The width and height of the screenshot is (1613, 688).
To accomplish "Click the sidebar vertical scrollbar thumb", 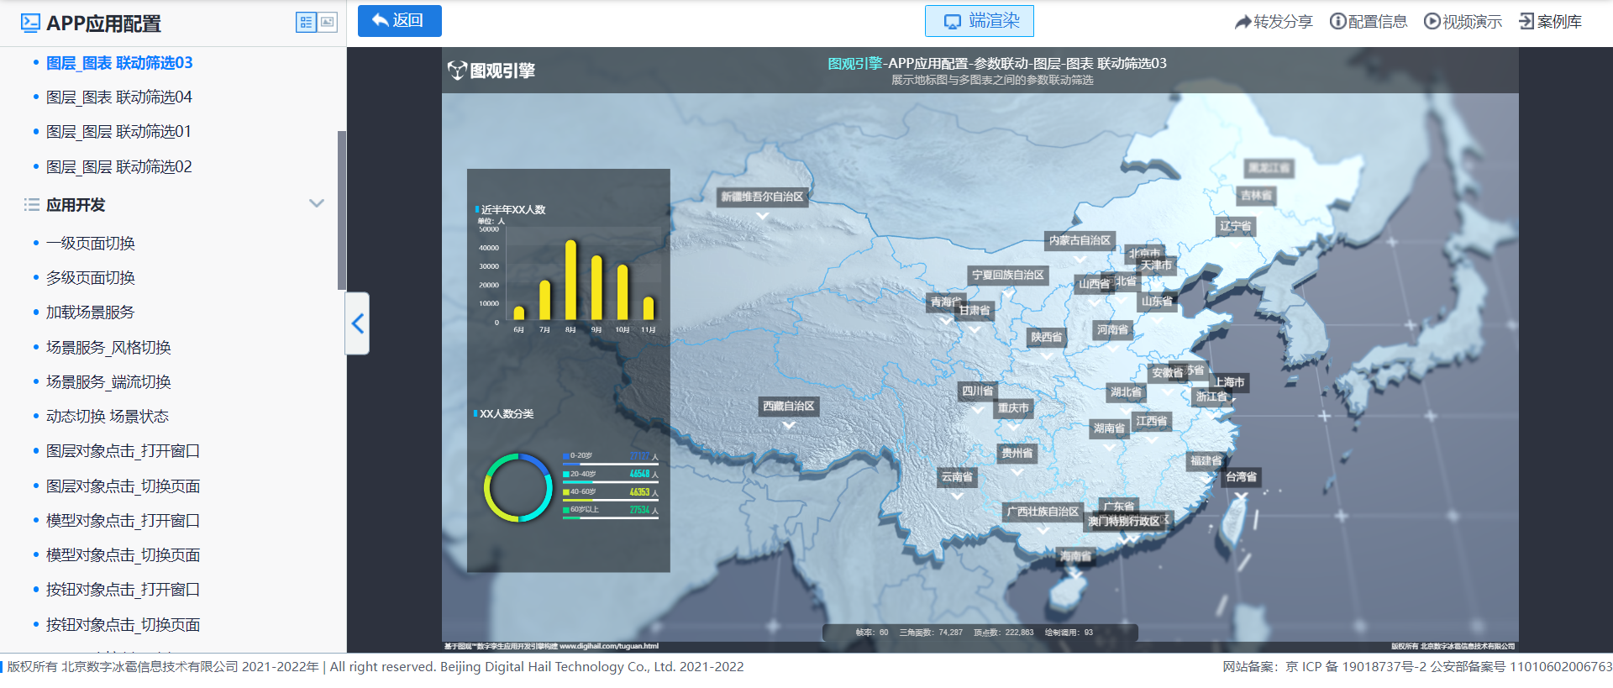I will 341,210.
